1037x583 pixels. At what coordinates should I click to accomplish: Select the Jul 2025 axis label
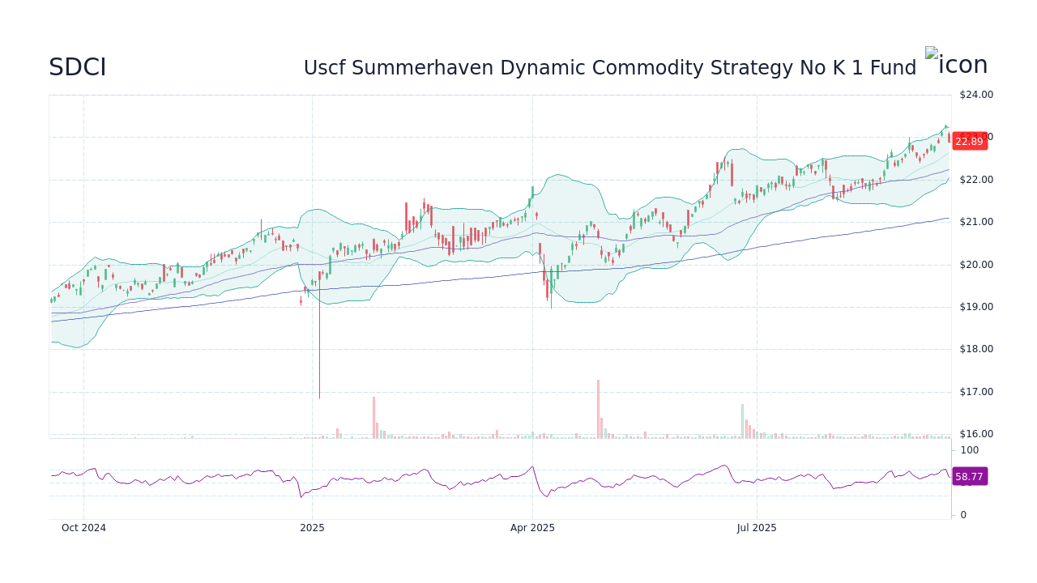(757, 527)
